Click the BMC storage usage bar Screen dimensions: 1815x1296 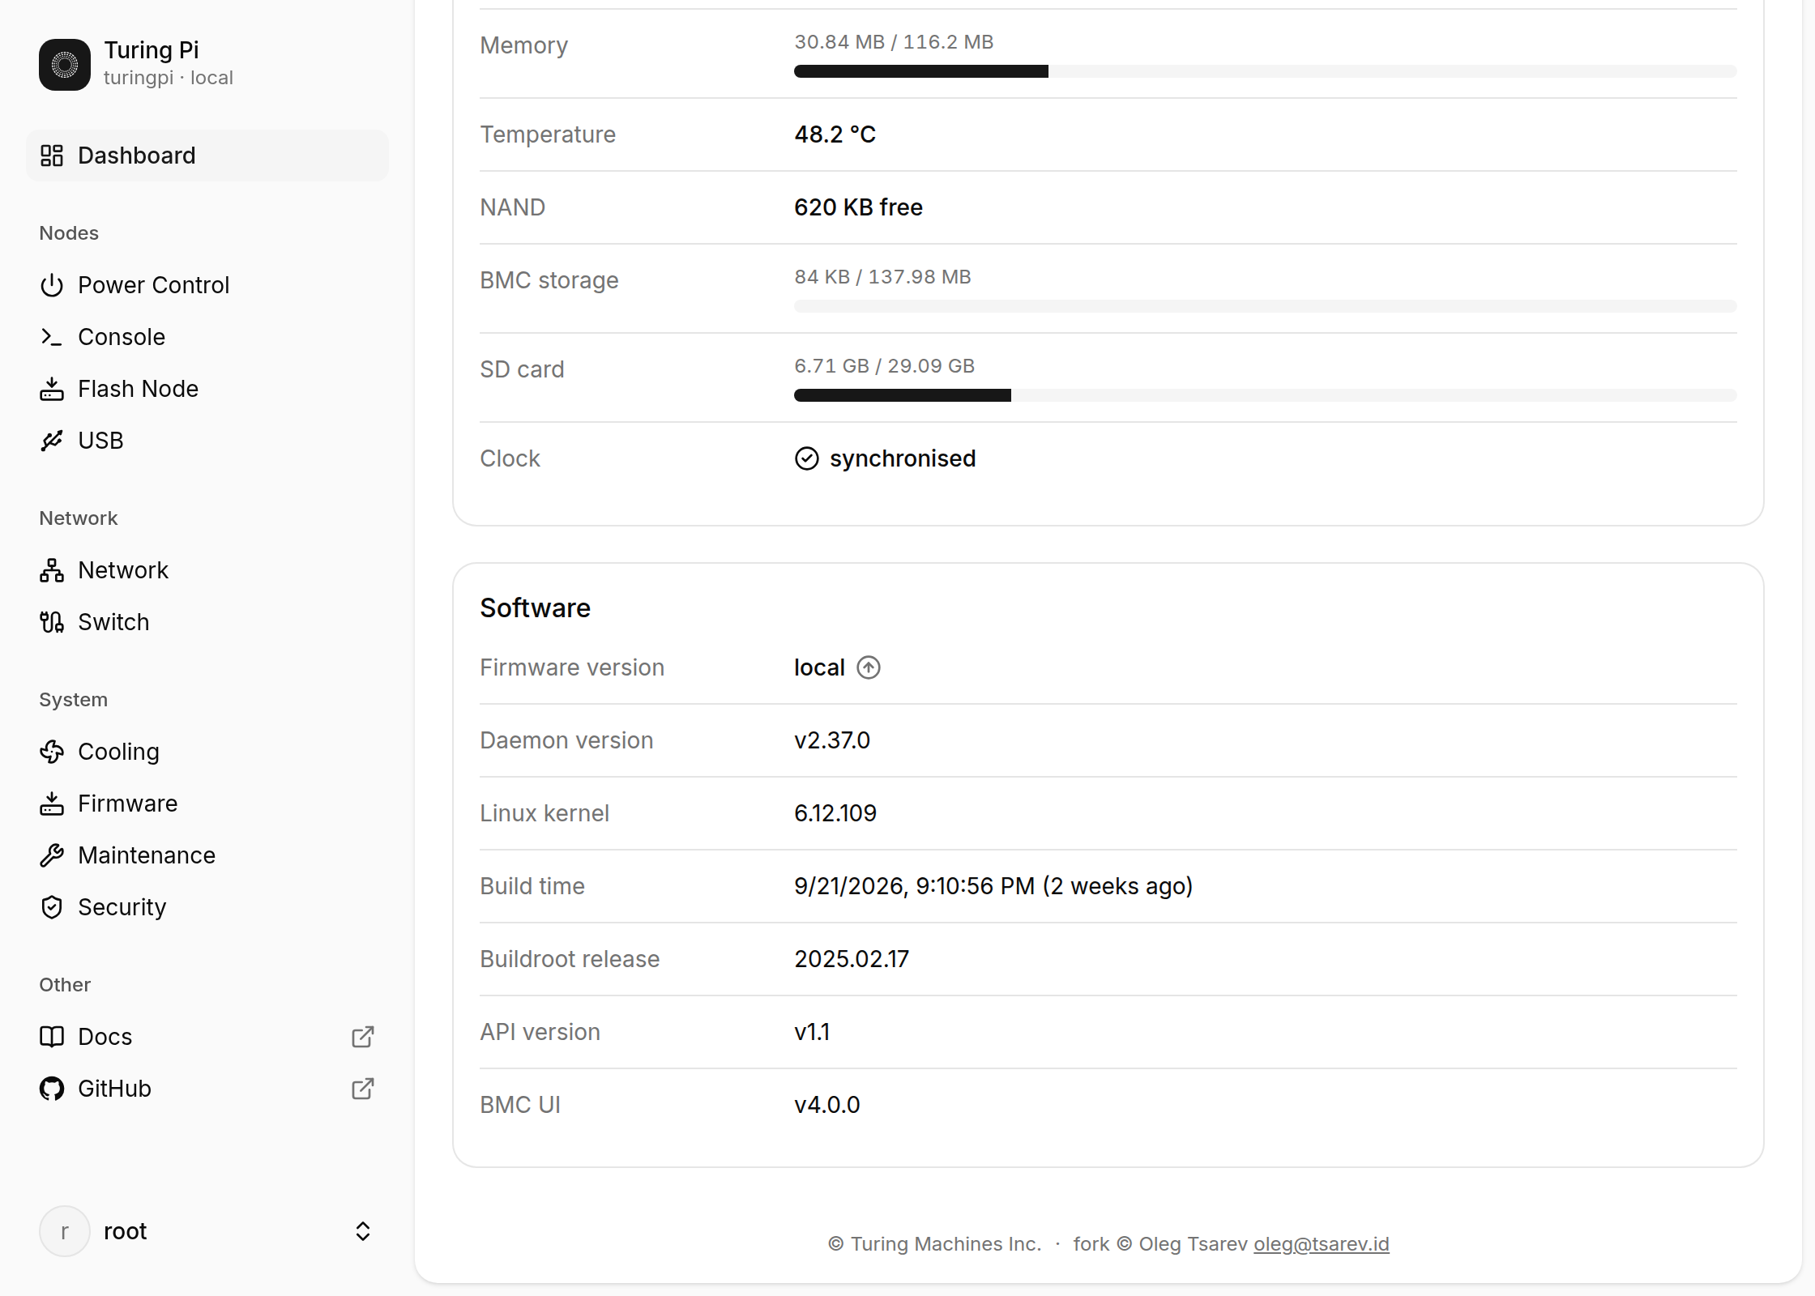pyautogui.click(x=1266, y=306)
